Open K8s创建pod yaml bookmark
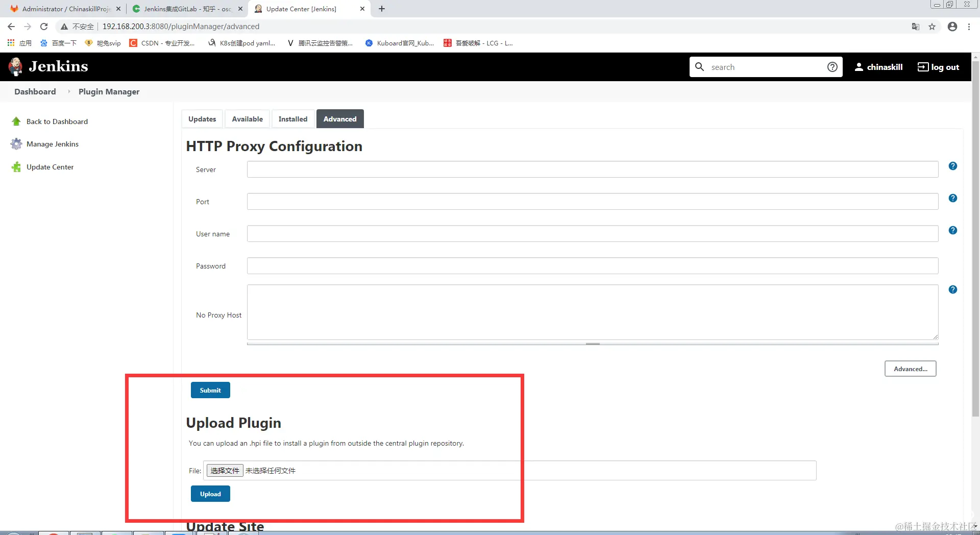Image resolution: width=980 pixels, height=535 pixels. pyautogui.click(x=241, y=43)
